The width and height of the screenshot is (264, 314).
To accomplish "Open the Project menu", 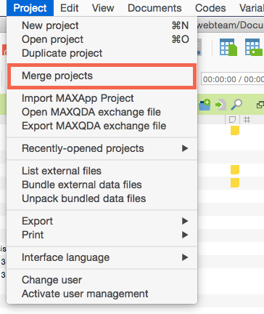I will pos(30,8).
